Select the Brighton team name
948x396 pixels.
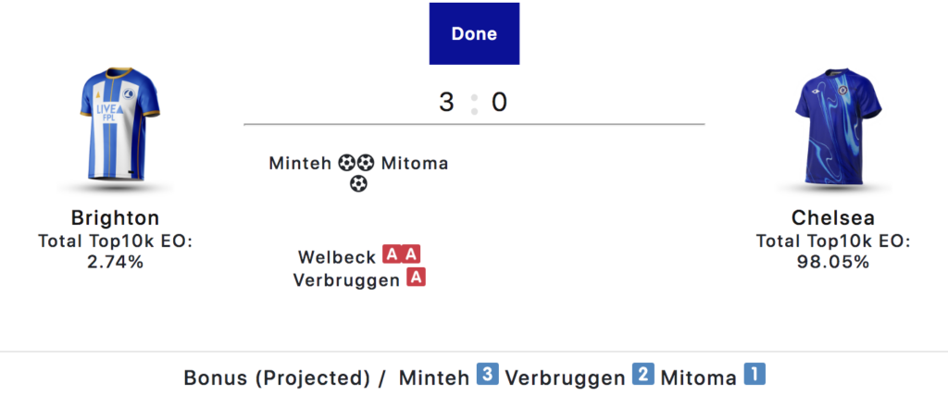pos(116,218)
